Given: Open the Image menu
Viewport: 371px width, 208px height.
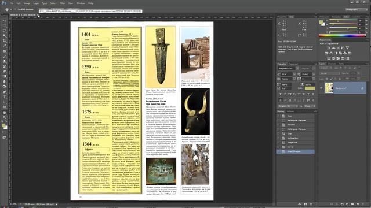Looking at the screenshot, I should point(27,3).
